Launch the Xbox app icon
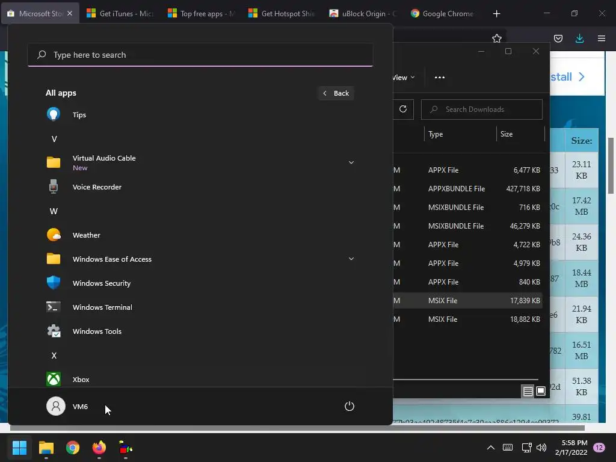This screenshot has width=616, height=462. pos(54,379)
